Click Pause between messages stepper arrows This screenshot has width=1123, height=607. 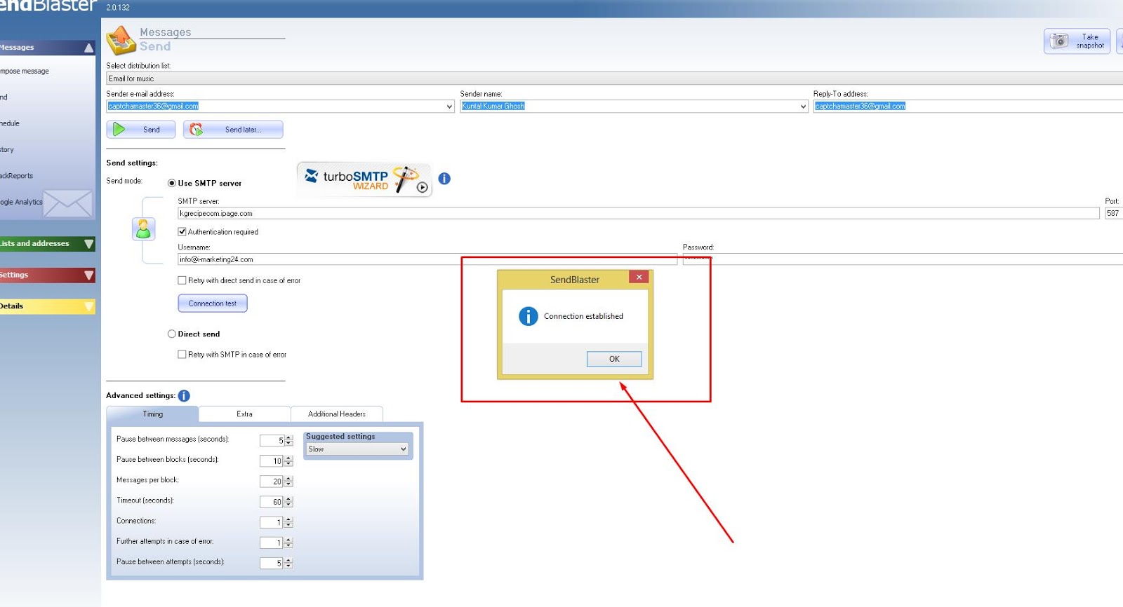[x=288, y=441]
